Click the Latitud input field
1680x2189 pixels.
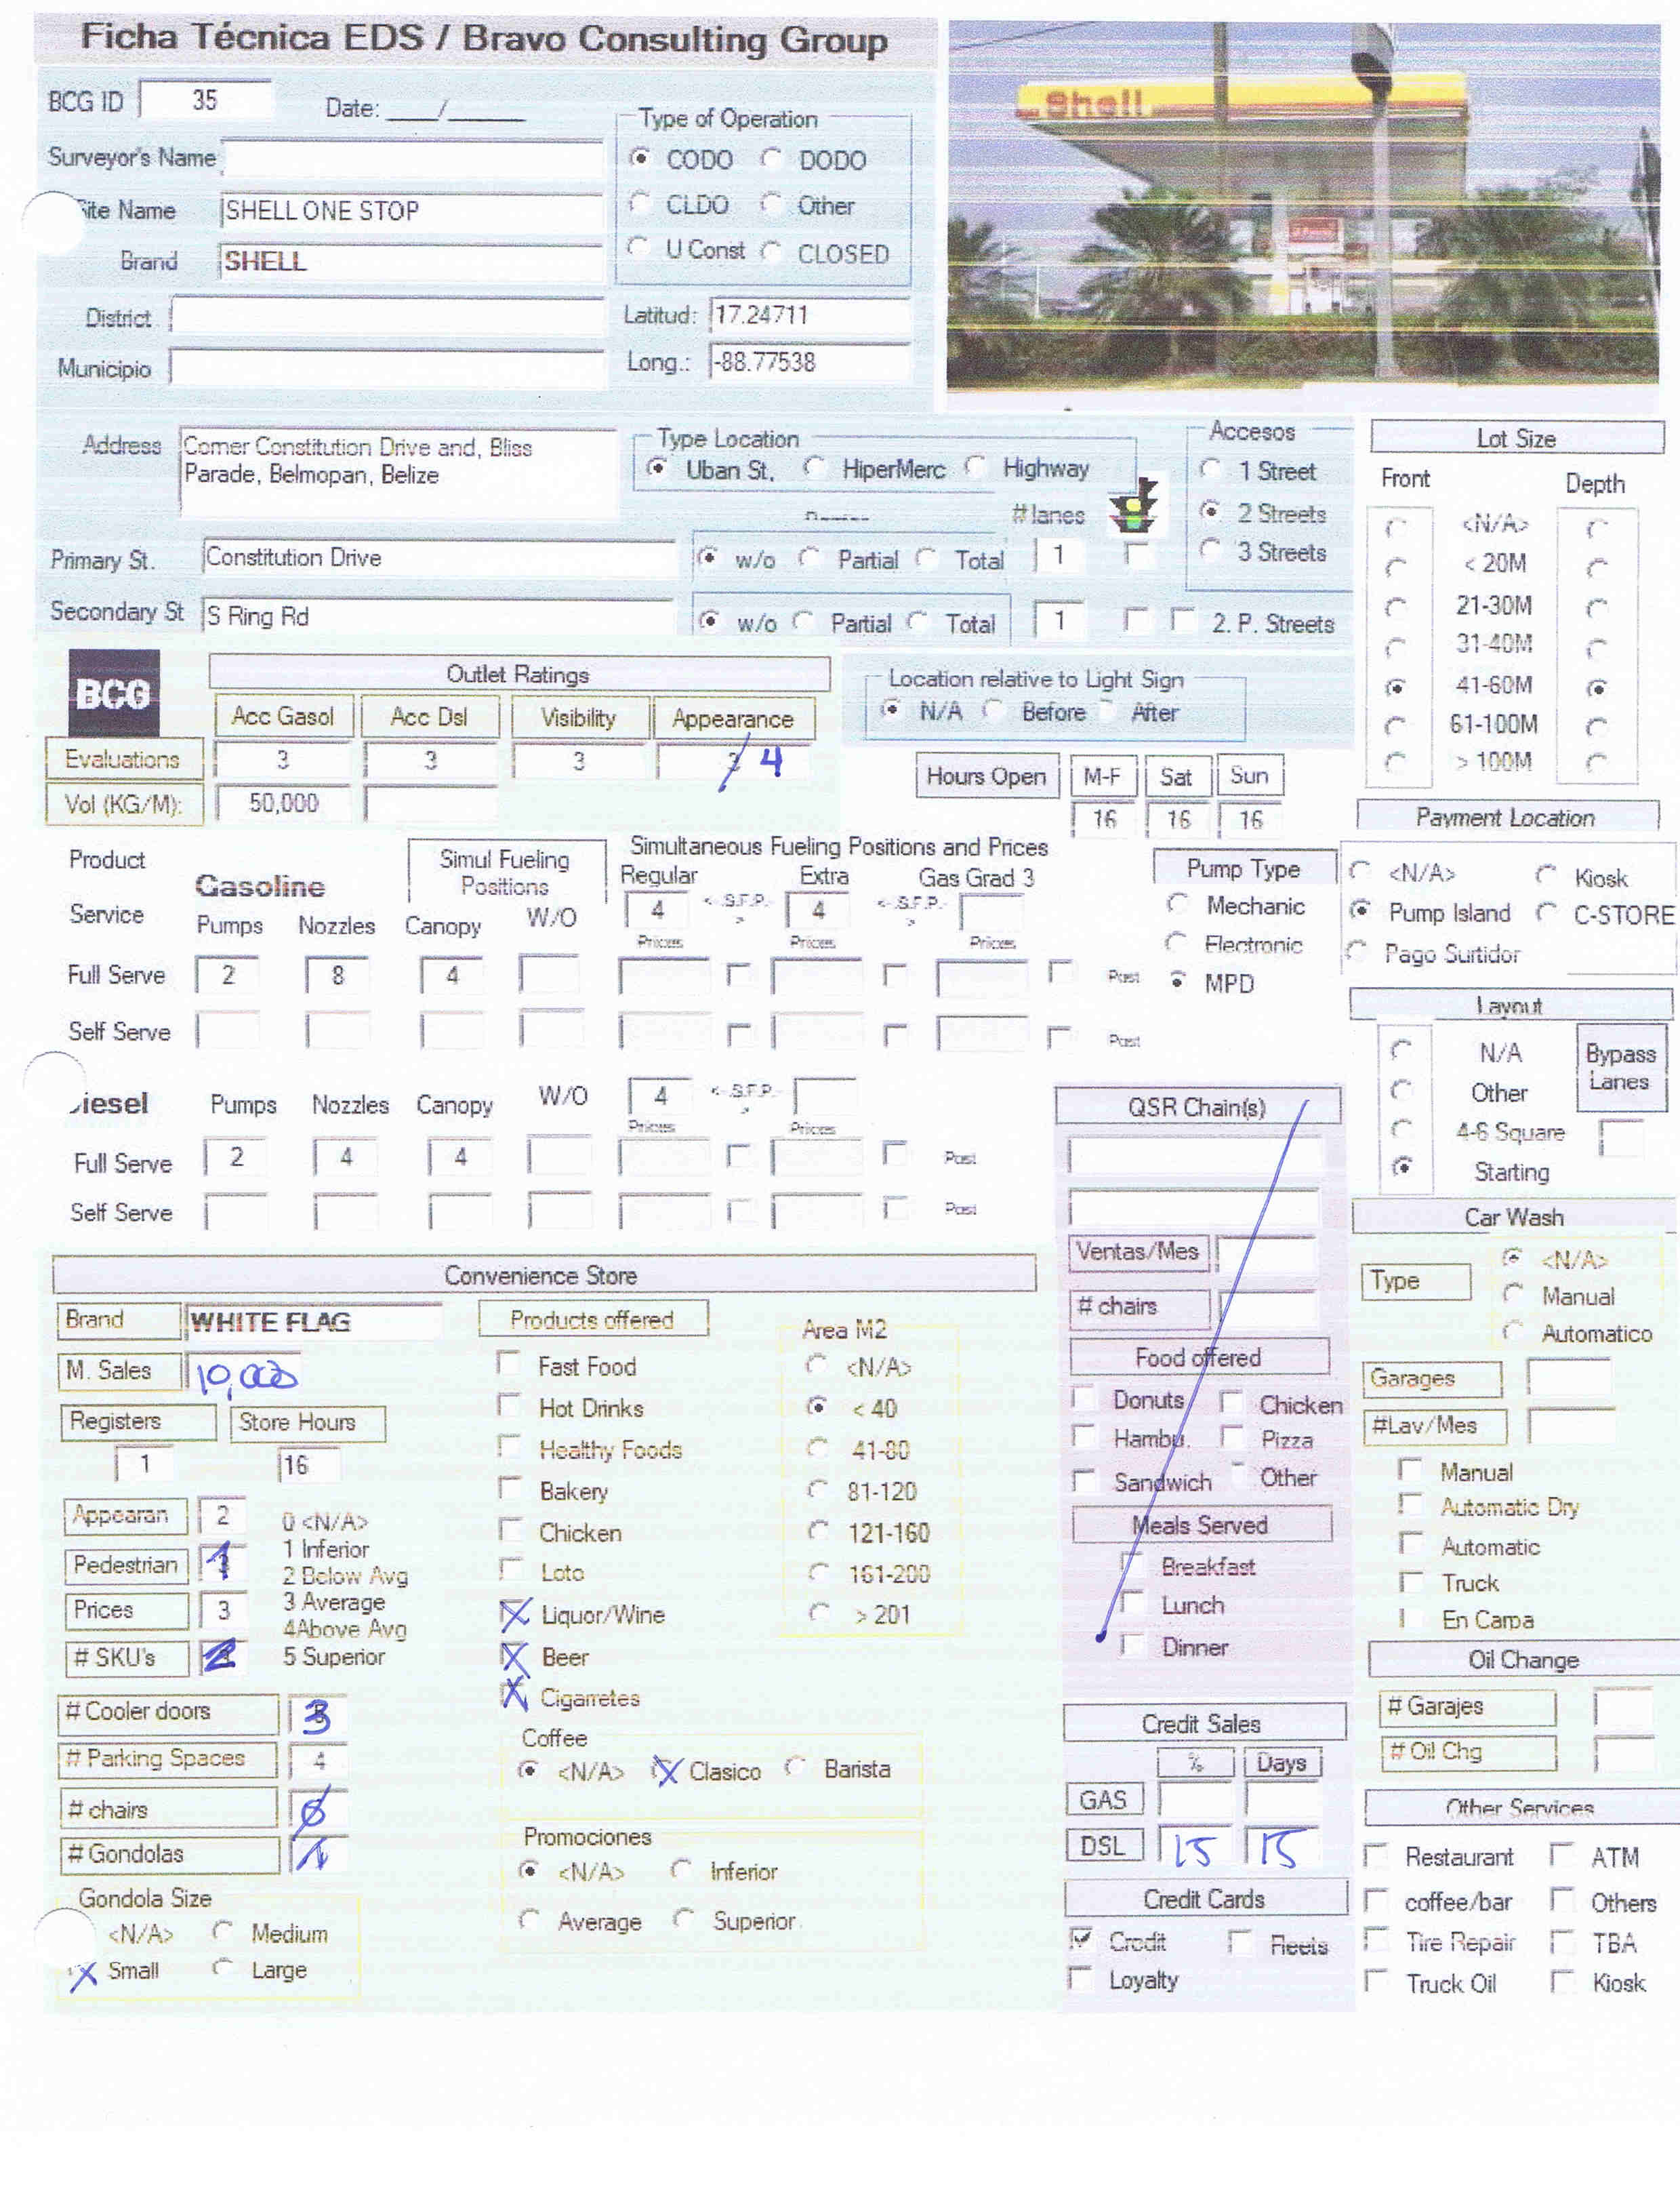810,315
